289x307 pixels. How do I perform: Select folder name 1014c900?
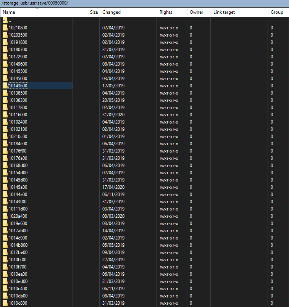(x=18, y=238)
